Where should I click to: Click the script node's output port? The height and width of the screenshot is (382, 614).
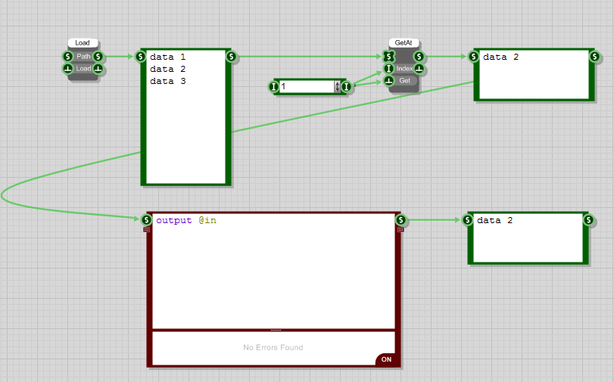point(401,220)
